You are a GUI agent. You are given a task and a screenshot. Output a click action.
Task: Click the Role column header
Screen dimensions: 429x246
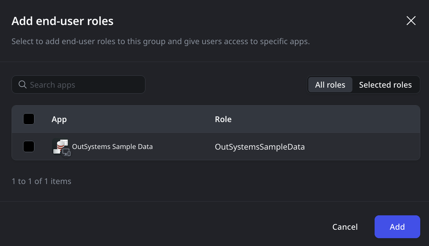[223, 119]
